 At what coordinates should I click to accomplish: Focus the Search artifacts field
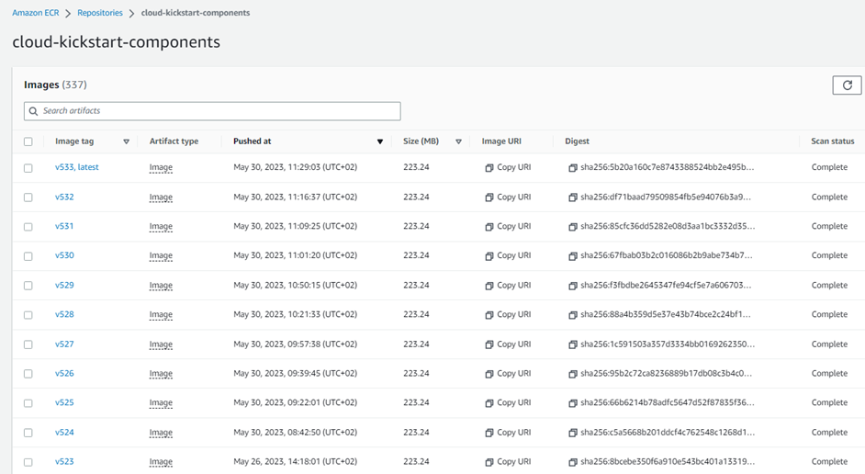212,111
